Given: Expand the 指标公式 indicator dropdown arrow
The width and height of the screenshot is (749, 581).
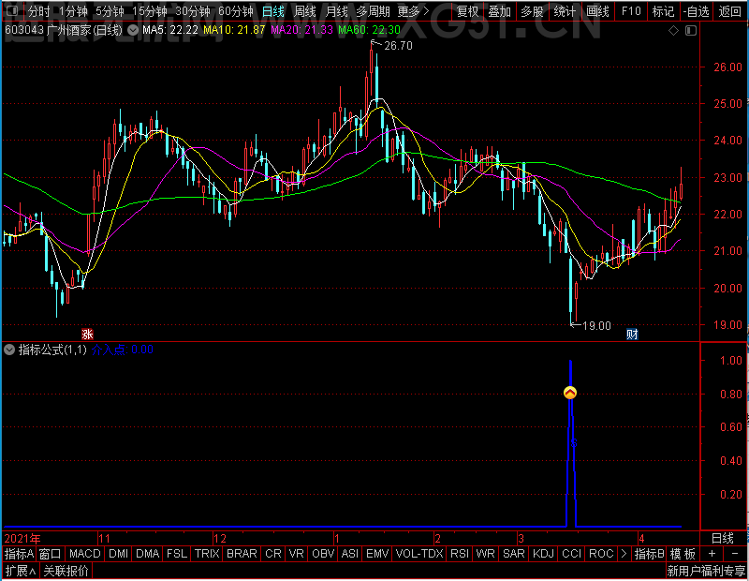Looking at the screenshot, I should [x=9, y=350].
